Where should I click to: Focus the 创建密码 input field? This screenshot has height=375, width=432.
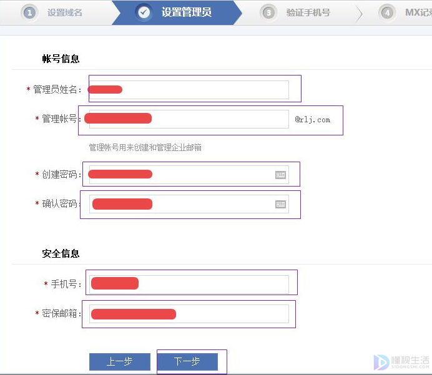tap(189, 175)
